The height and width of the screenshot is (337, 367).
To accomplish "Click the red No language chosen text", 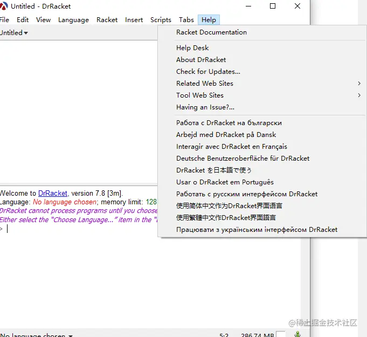I will click(65, 202).
